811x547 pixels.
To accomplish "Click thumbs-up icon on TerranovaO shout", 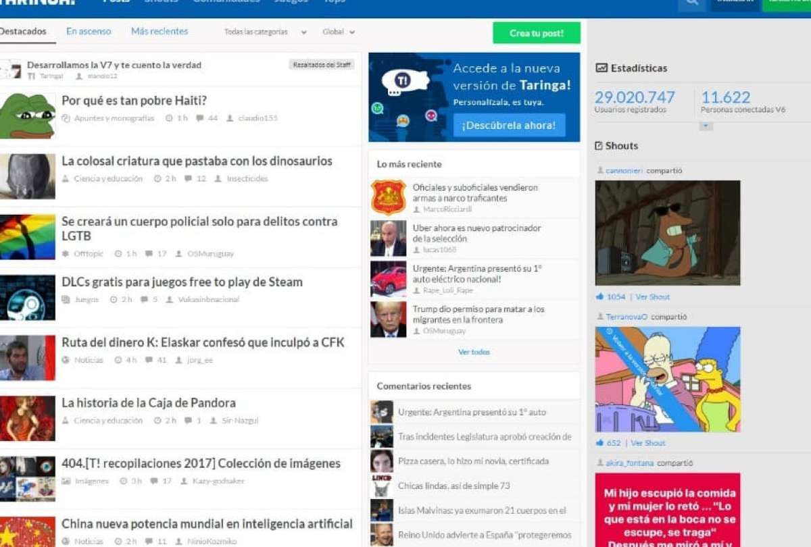I will click(599, 443).
